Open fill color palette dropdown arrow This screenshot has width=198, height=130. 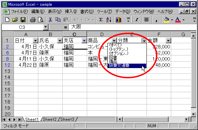(172, 20)
